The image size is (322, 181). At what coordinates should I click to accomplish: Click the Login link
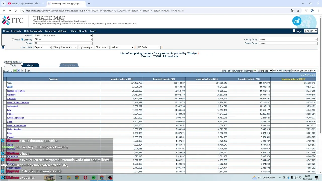[299, 31]
